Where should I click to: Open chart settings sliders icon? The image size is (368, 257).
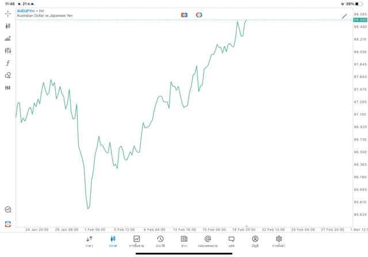(7, 51)
